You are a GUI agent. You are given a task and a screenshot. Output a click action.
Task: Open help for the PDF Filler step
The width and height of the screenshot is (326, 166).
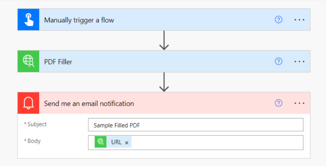click(x=278, y=61)
